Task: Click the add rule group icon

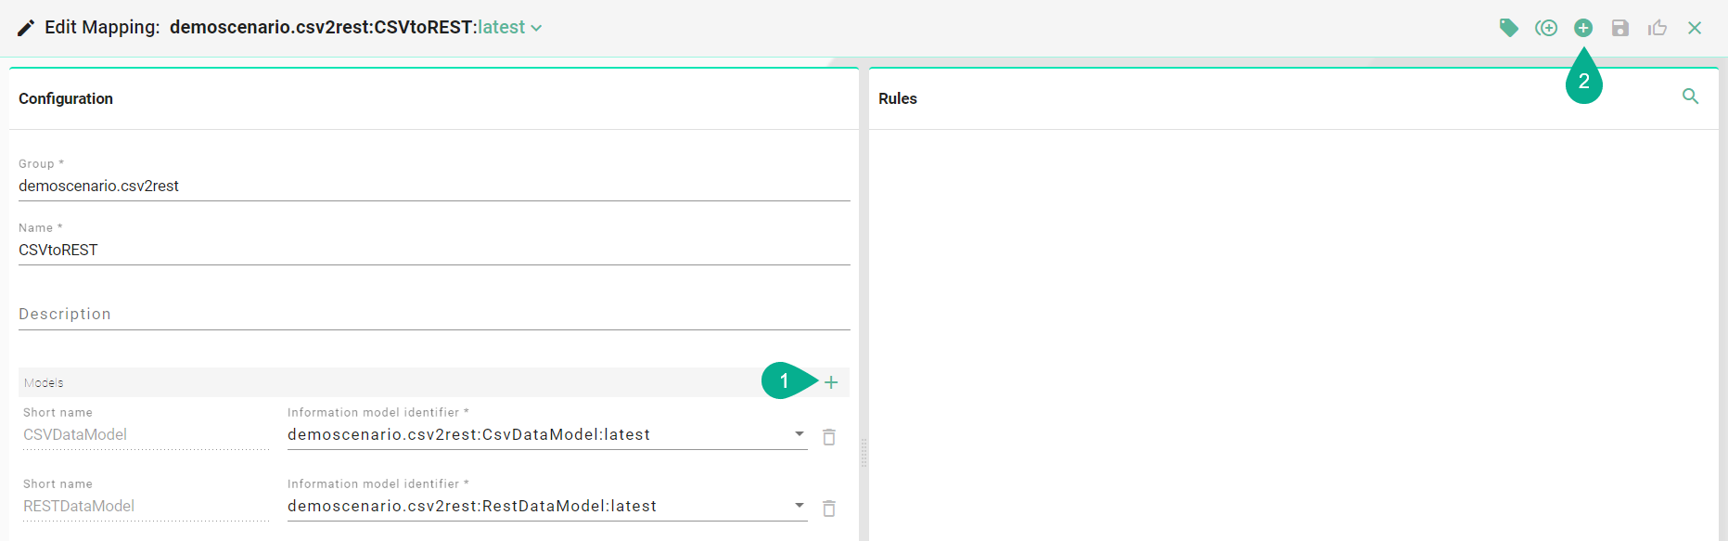Action: [x=1546, y=28]
